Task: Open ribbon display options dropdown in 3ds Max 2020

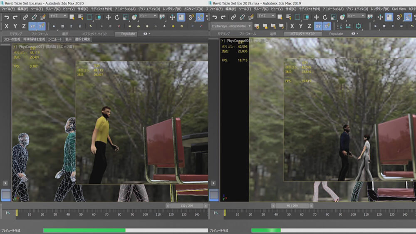Action: pyautogui.click(x=146, y=34)
